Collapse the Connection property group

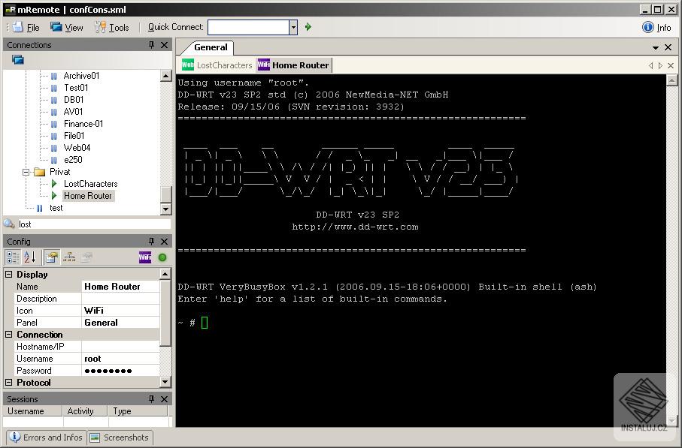click(x=9, y=334)
